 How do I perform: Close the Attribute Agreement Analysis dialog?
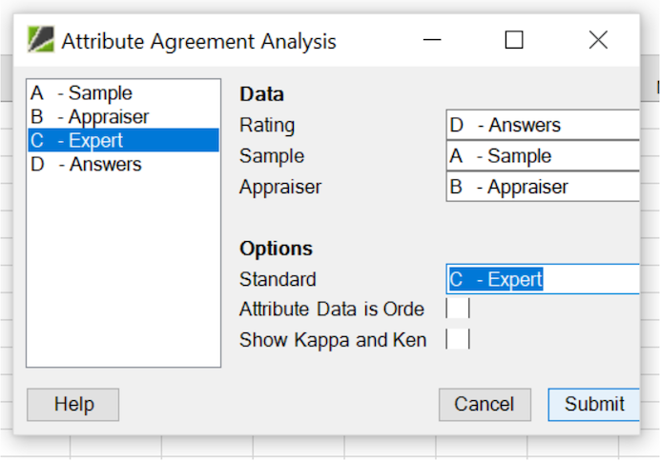point(598,40)
